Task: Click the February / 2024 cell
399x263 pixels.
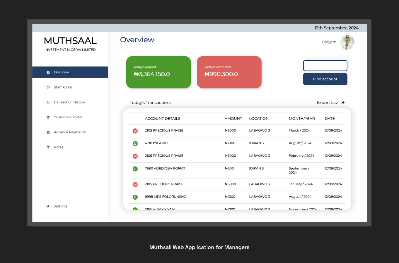Action: 301,156
